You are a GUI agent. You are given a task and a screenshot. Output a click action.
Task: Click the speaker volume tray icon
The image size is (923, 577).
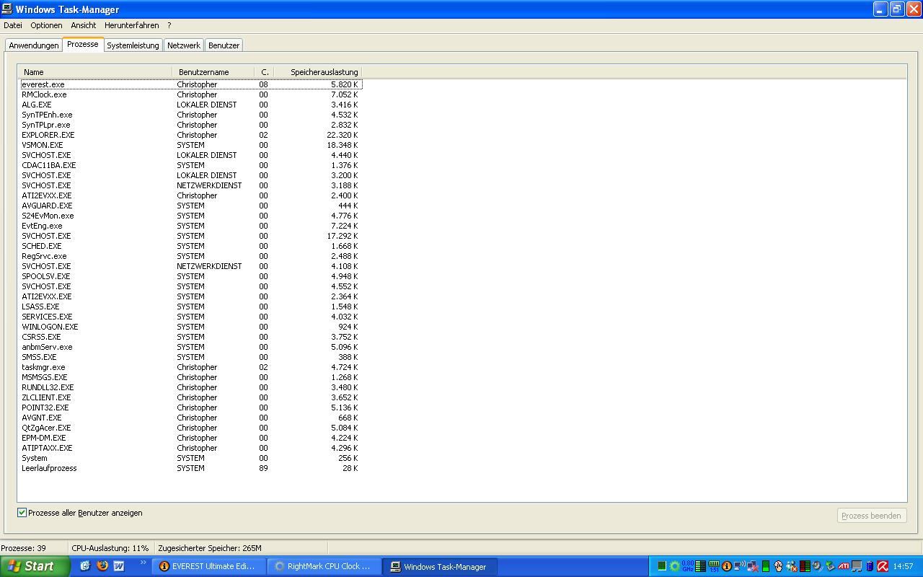[817, 566]
